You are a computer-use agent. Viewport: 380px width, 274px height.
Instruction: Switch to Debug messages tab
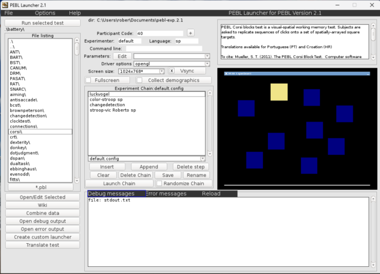(x=116, y=194)
